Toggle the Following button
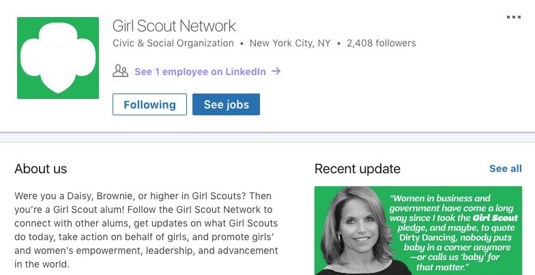The image size is (535, 275). tap(149, 104)
